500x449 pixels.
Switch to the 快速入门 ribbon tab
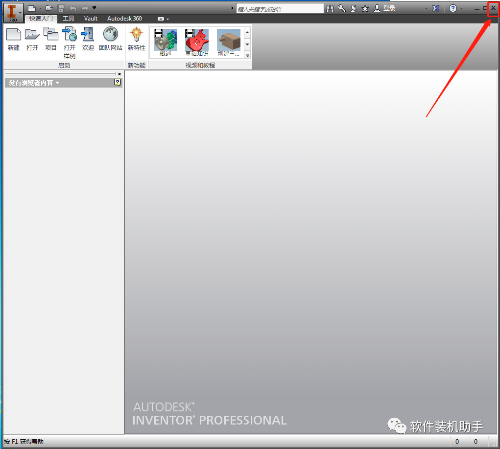(41, 19)
